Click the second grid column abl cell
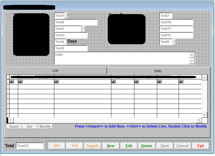This screenshot has height=156, width=215. pos(36,82)
